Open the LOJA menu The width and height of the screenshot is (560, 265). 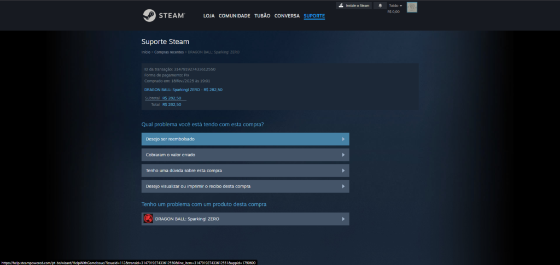[x=209, y=16]
